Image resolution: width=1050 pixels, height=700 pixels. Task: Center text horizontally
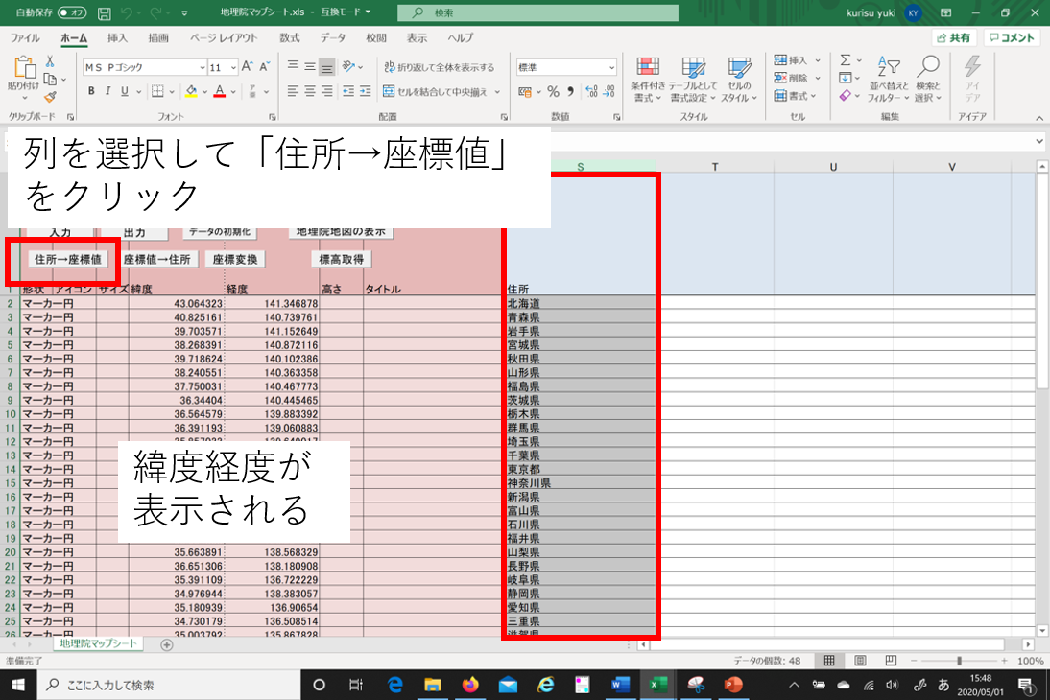coord(309,91)
